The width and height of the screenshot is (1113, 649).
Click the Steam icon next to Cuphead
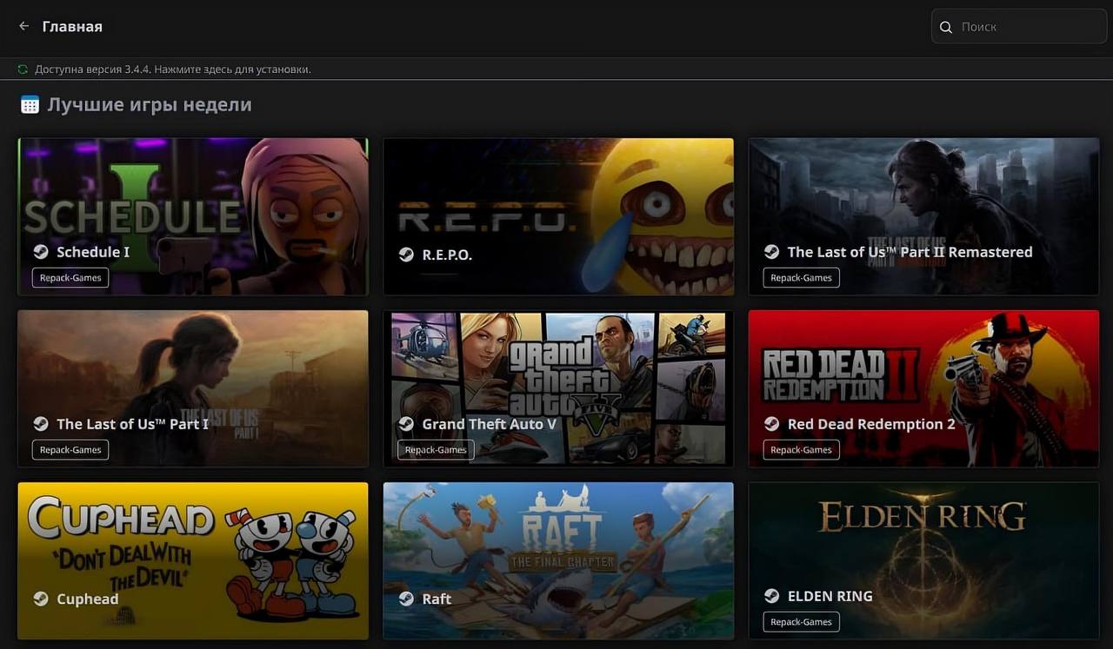click(x=41, y=599)
